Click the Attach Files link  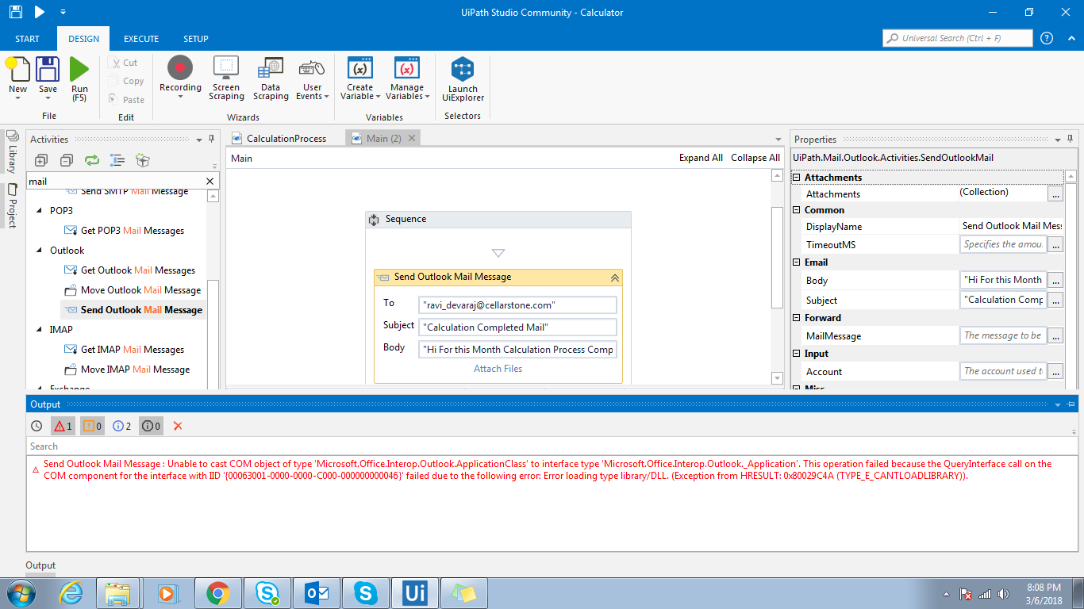click(498, 369)
